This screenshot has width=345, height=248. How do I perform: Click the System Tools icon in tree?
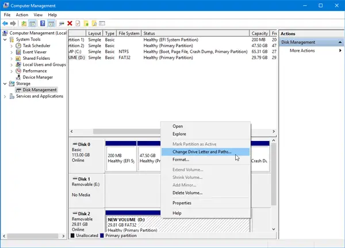point(11,40)
